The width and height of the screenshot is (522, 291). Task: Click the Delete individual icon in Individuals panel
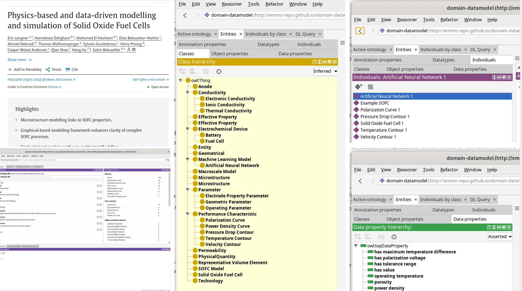click(x=371, y=87)
